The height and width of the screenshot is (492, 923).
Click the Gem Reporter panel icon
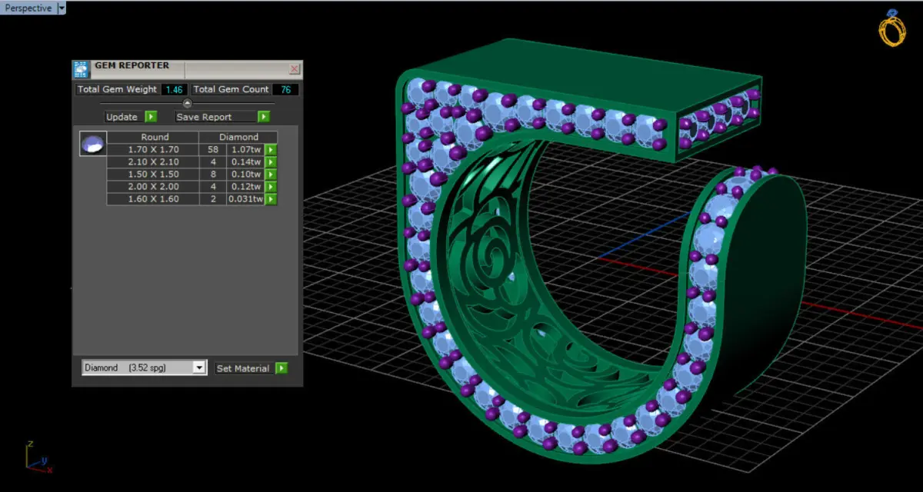82,69
